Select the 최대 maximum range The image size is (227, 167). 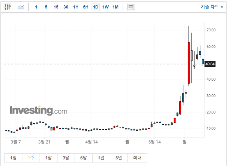click(x=137, y=158)
